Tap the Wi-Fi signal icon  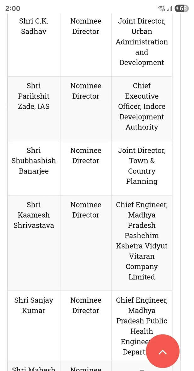[x=161, y=9]
